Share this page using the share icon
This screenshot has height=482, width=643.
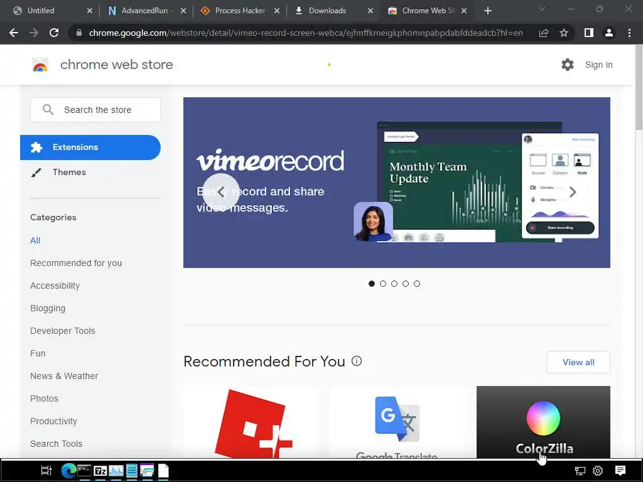coord(544,33)
